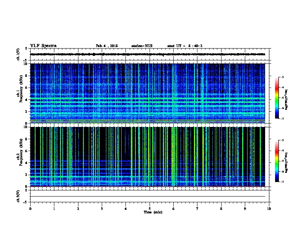
Task: Click the time axis tick label '6'
Action: point(173,209)
